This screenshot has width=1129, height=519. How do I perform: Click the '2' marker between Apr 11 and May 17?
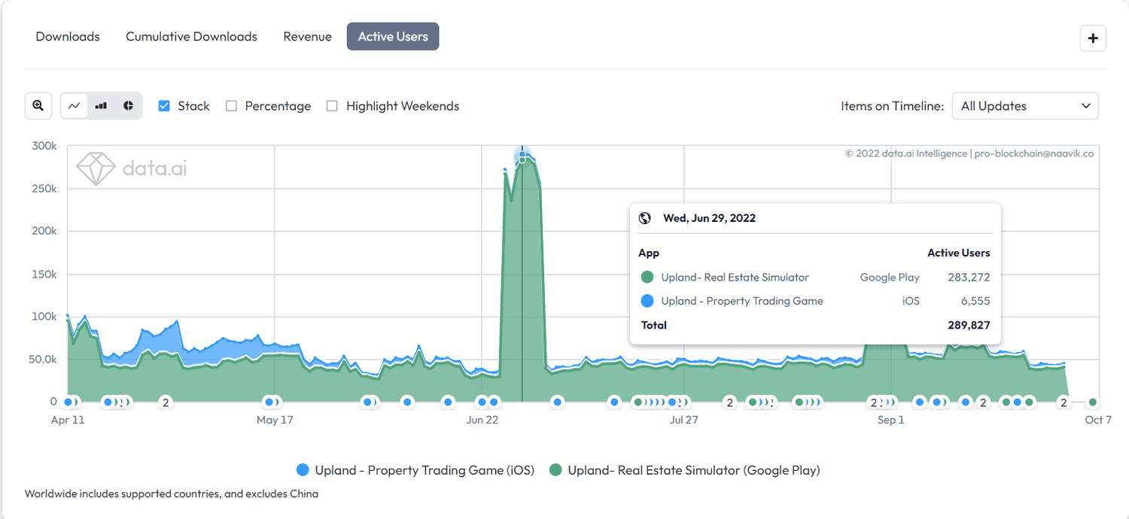pyautogui.click(x=166, y=402)
